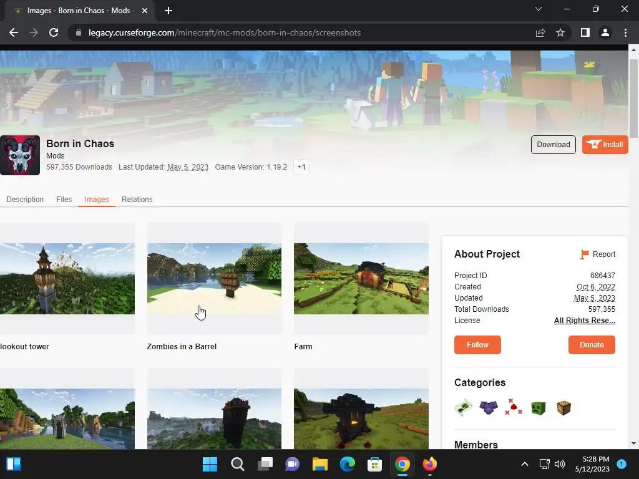Follow the Born in Chaos project

click(x=477, y=345)
